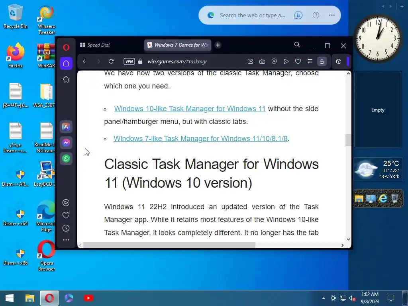408x306 pixels.
Task: Open help question mark in search bar
Action: click(x=316, y=16)
